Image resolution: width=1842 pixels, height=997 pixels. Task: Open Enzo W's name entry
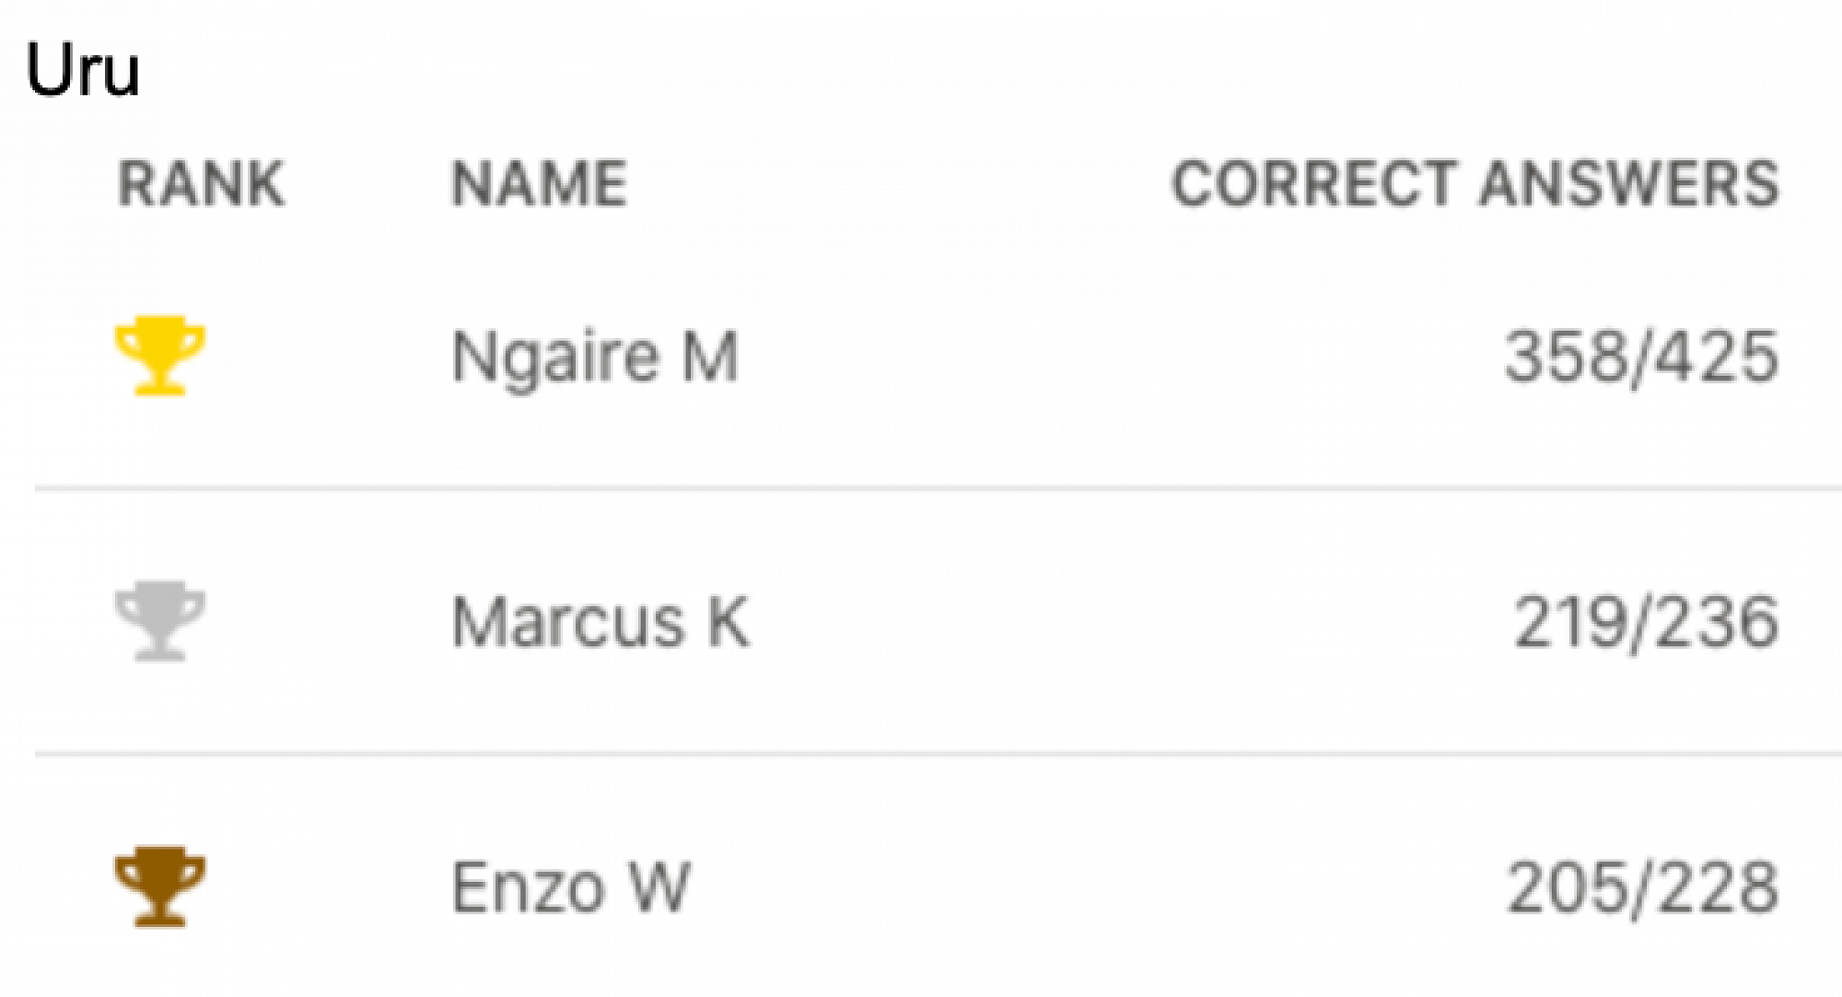coord(571,887)
